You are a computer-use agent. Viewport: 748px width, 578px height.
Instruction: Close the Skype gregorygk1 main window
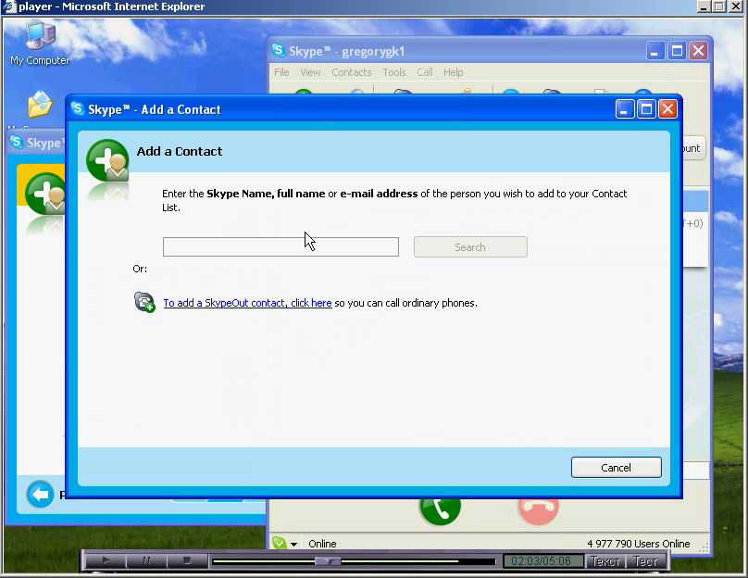pos(698,51)
